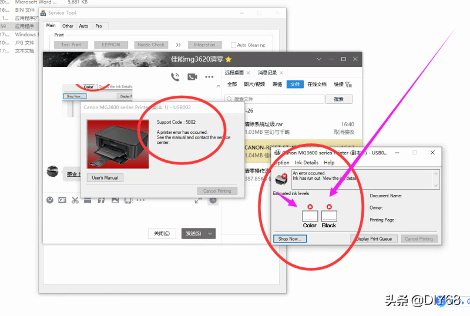Enable the Auto Cleaning checkbox
The width and height of the screenshot is (470, 316).
coord(234,45)
